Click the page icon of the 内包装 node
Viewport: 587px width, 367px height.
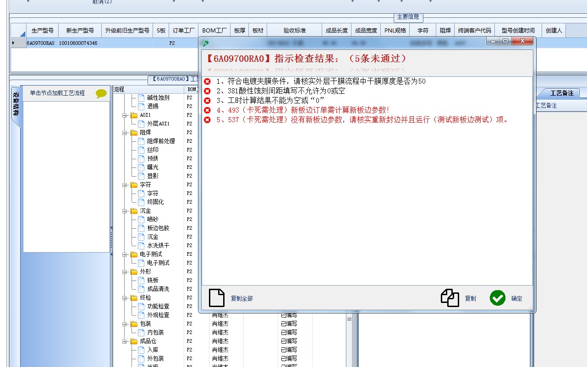pyautogui.click(x=141, y=332)
